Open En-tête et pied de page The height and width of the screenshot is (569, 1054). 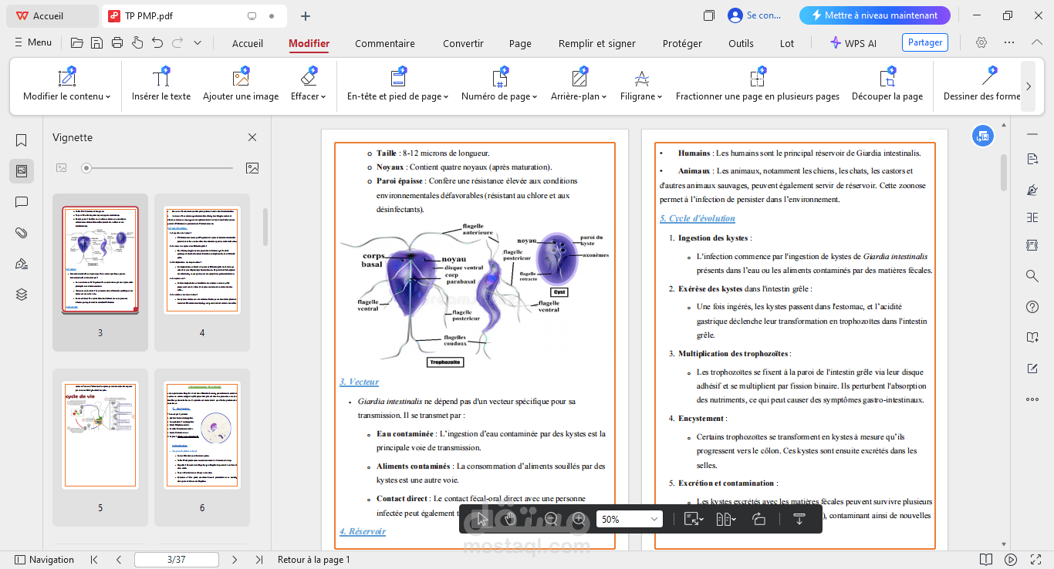(397, 85)
